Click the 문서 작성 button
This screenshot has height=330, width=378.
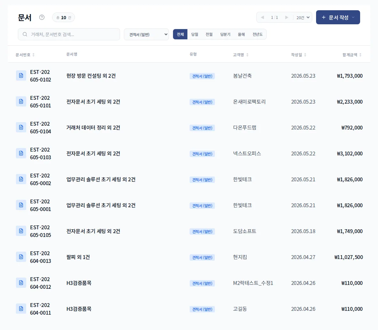point(338,17)
